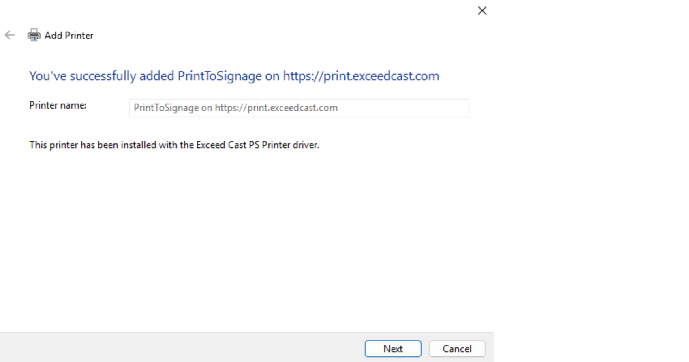Click the printer icon beside Add Printer
This screenshot has height=362, width=689.
tap(34, 35)
